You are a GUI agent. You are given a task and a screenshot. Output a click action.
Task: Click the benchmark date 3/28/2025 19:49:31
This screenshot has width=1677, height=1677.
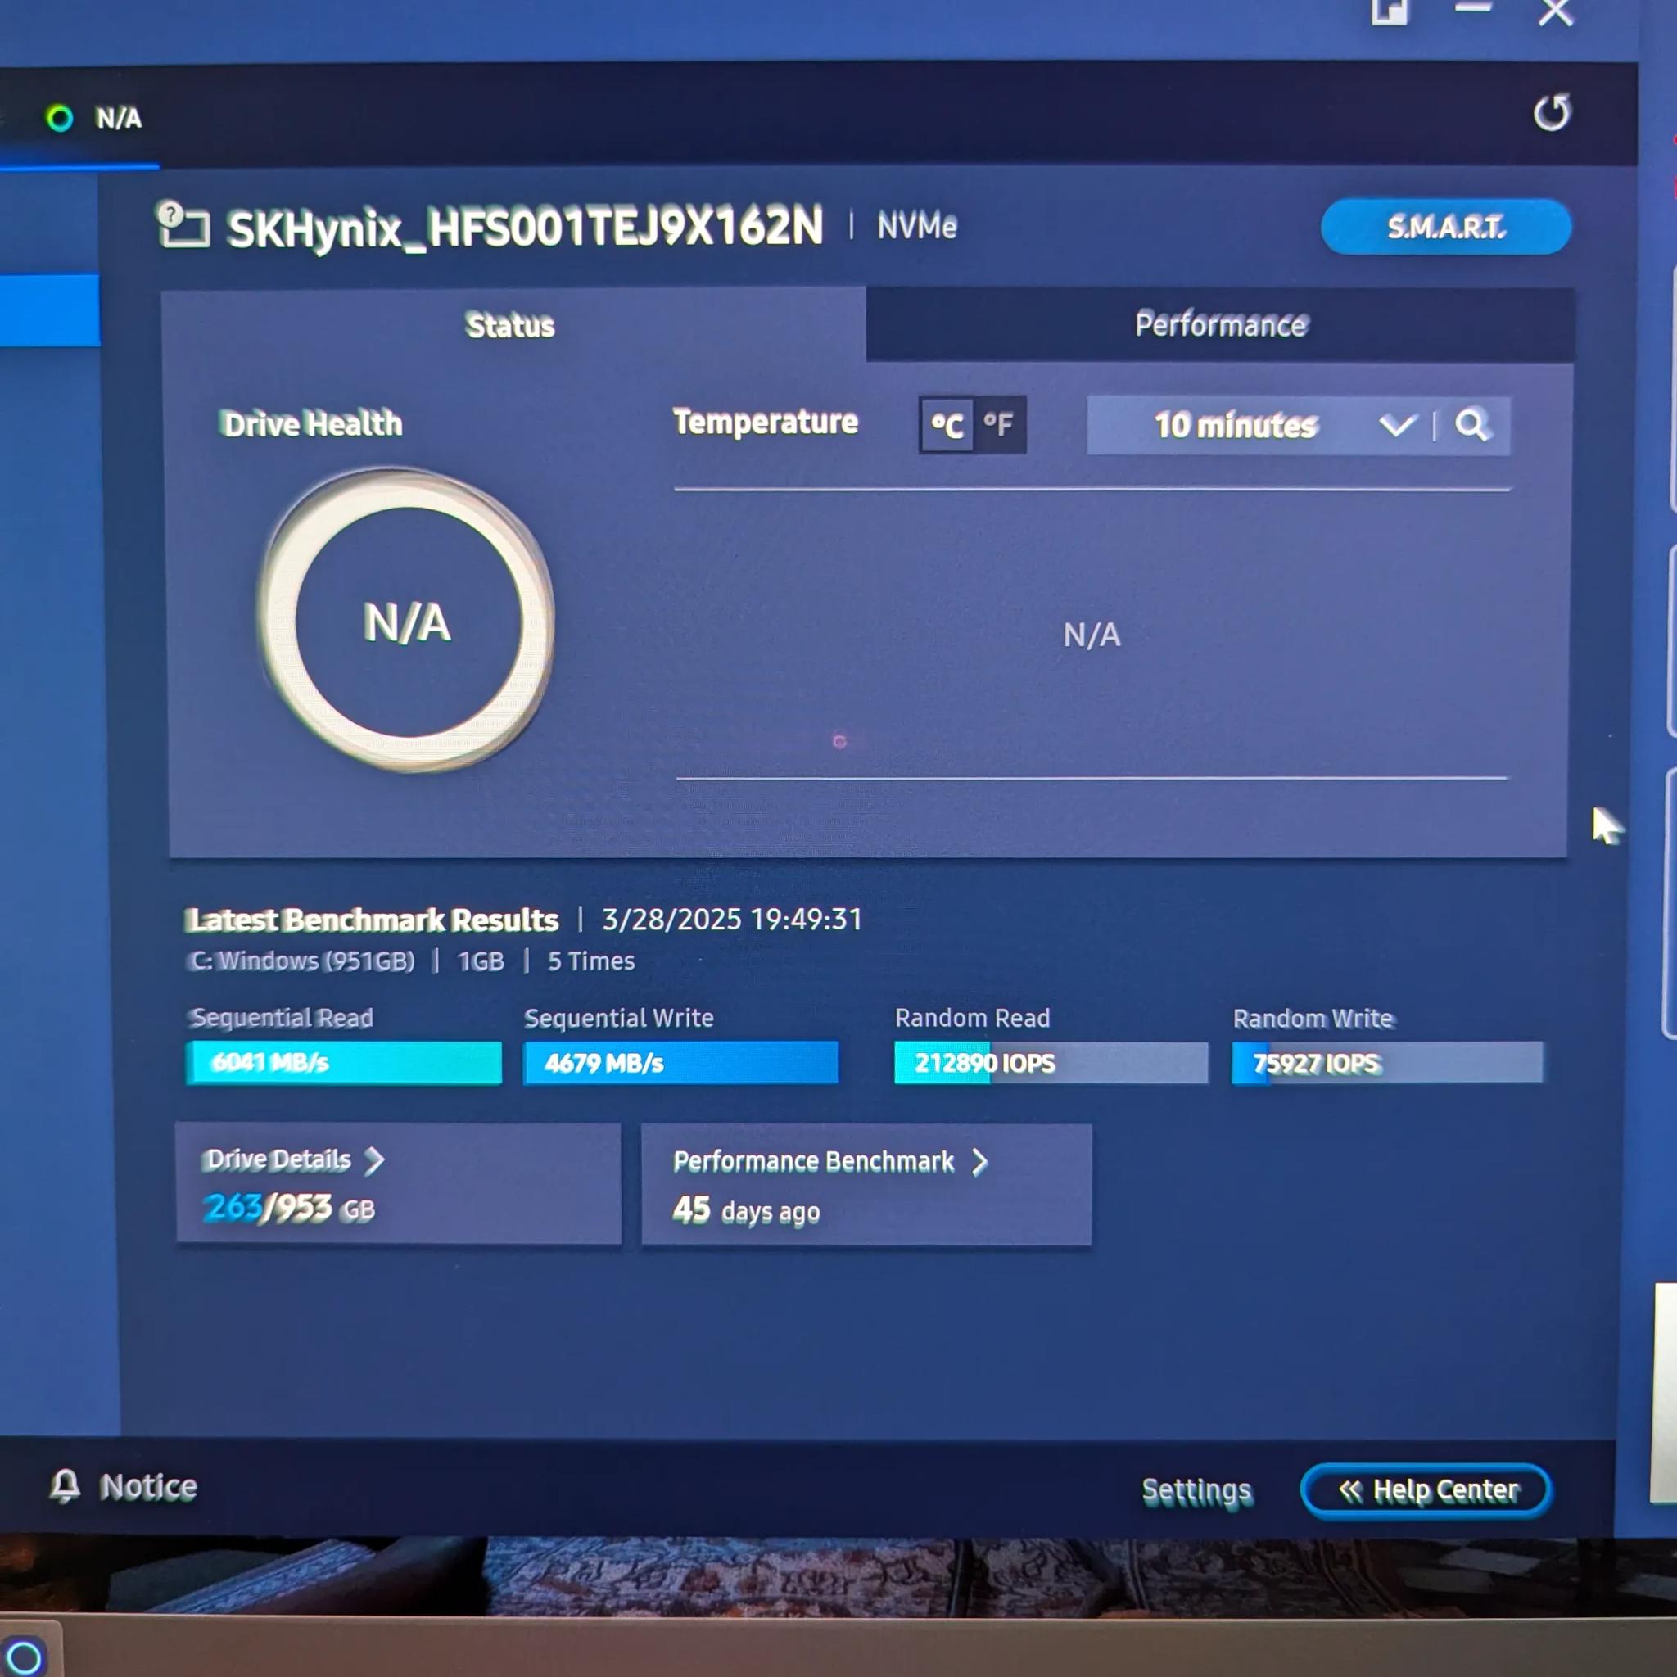pos(733,919)
